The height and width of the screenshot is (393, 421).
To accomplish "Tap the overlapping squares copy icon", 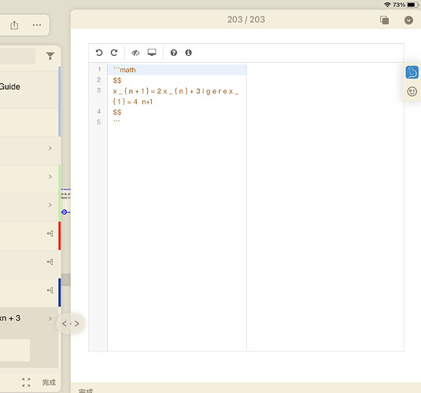I will point(385,20).
